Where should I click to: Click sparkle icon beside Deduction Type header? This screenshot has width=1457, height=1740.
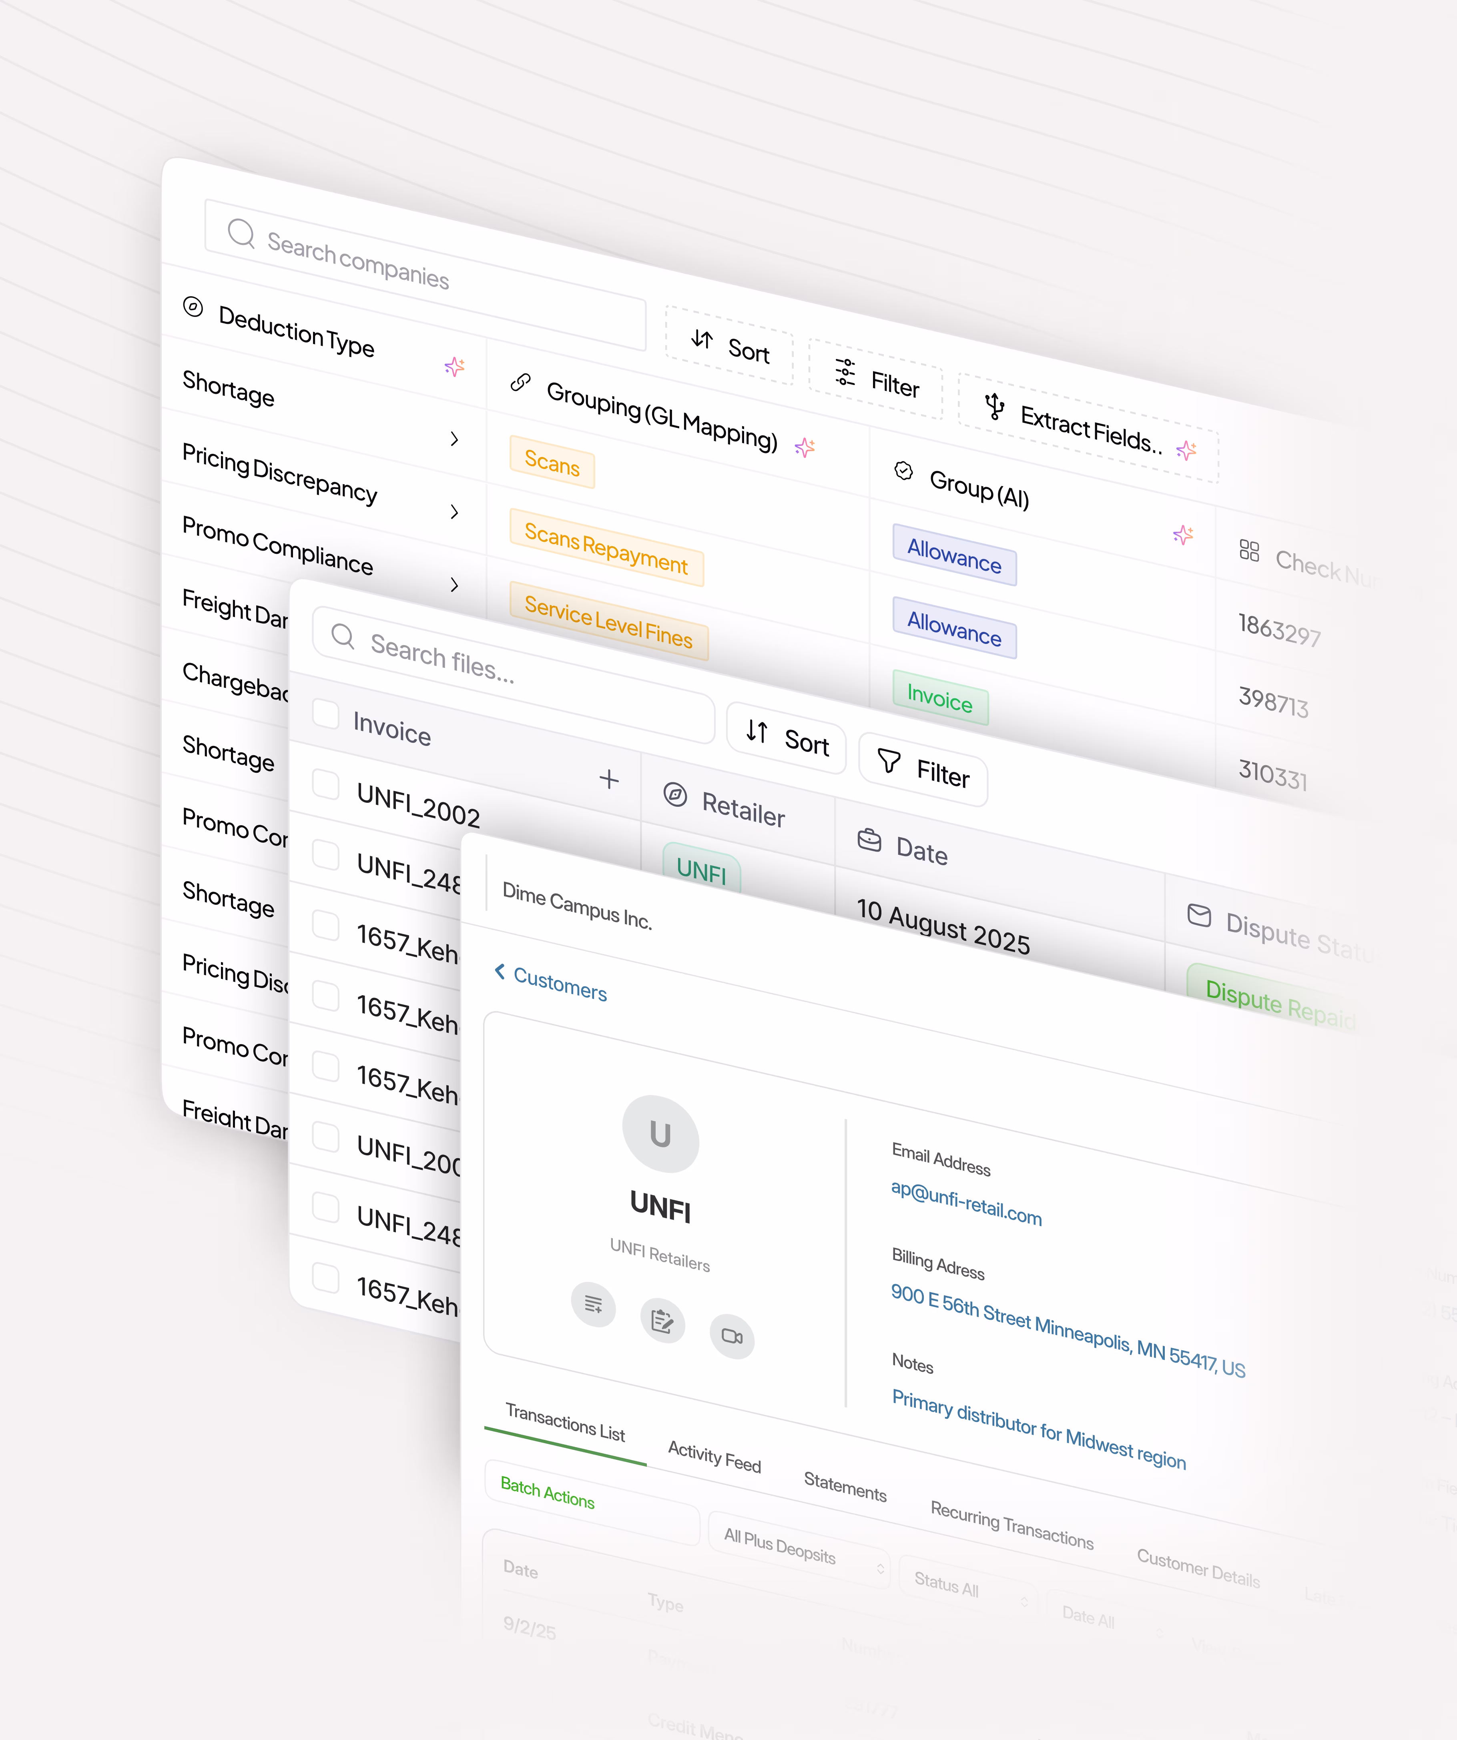point(454,366)
